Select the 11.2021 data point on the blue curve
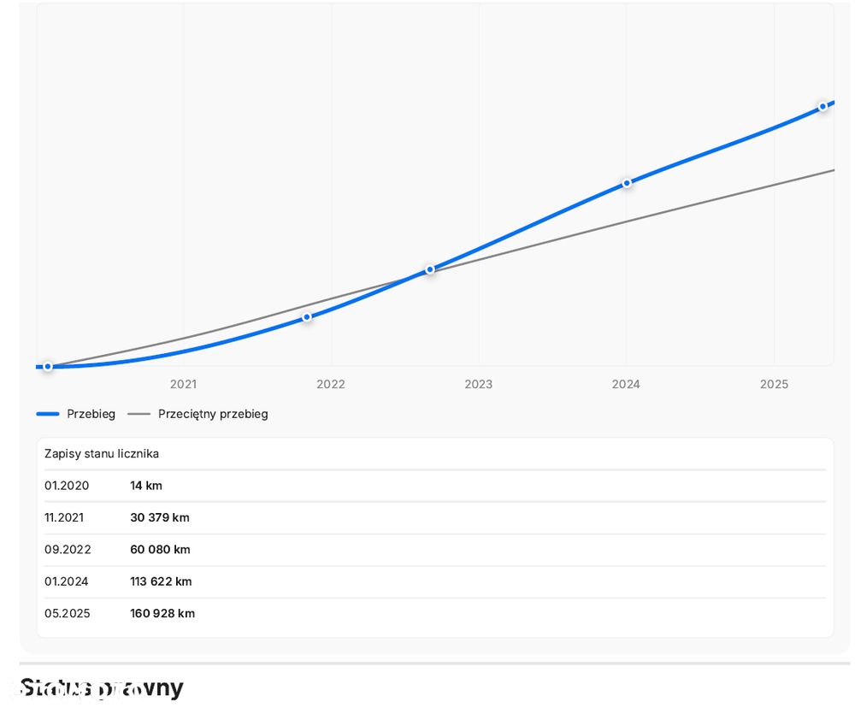This screenshot has height=708, width=855. pyautogui.click(x=307, y=317)
